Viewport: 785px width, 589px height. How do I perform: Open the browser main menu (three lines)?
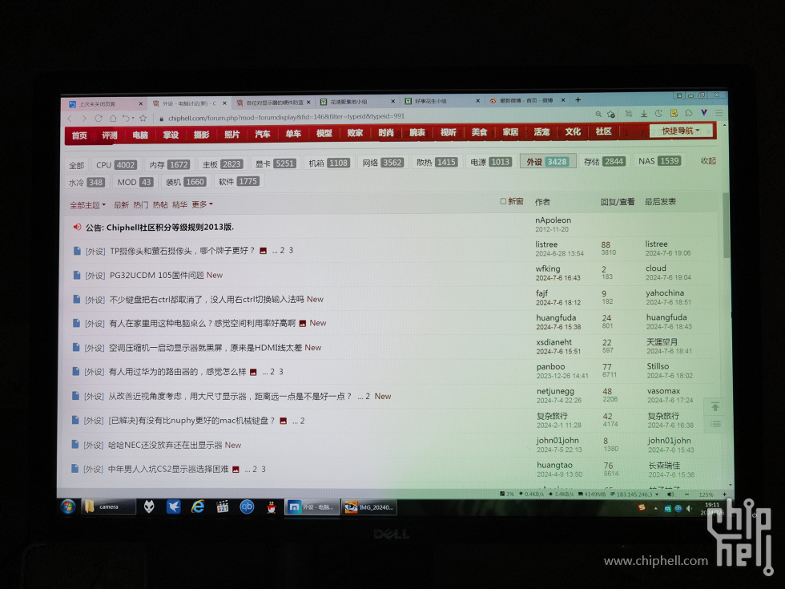(719, 113)
